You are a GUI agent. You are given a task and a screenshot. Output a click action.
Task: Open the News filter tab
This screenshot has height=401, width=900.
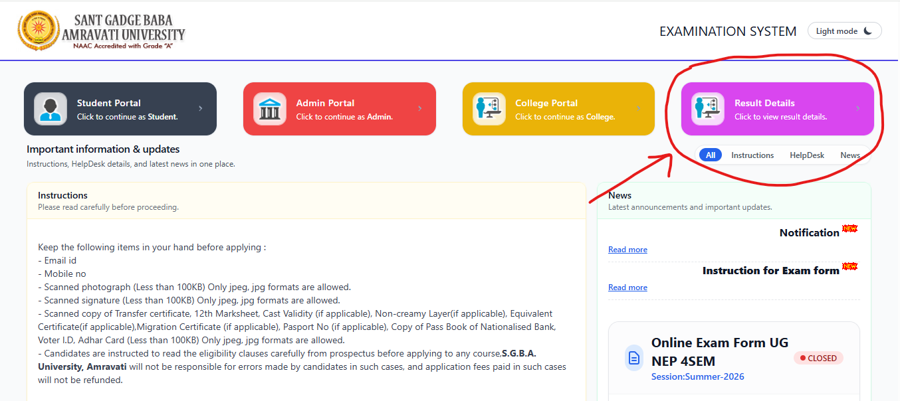click(x=850, y=155)
